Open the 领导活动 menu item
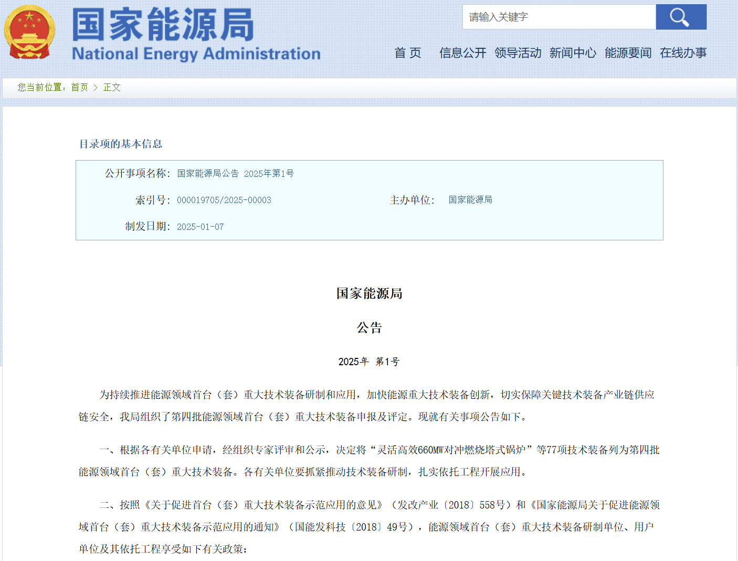 pos(518,53)
